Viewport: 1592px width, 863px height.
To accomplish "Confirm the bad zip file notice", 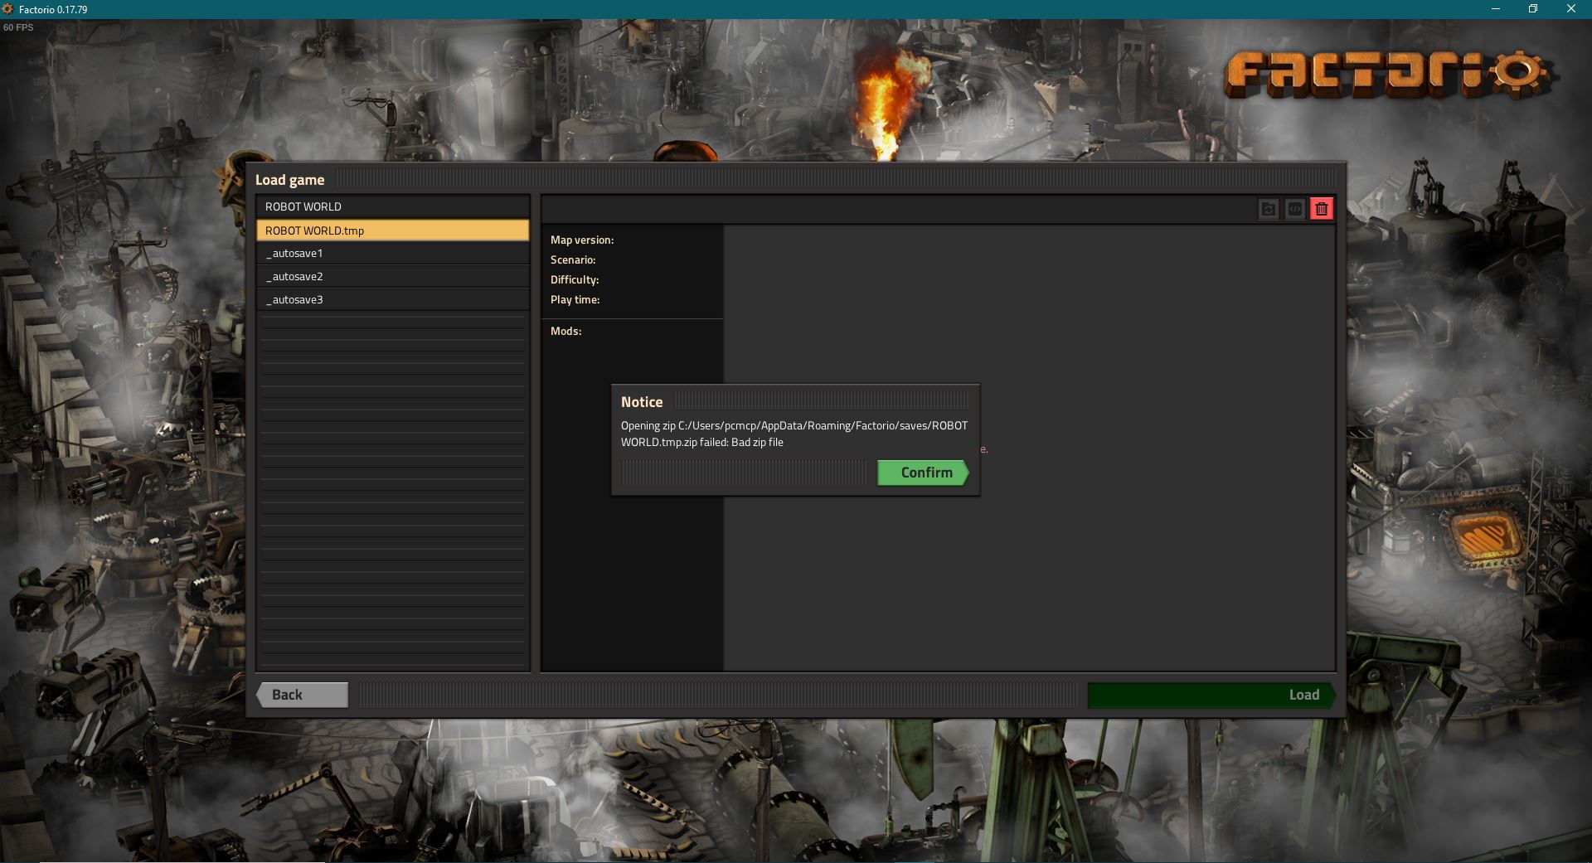I will pyautogui.click(x=923, y=473).
